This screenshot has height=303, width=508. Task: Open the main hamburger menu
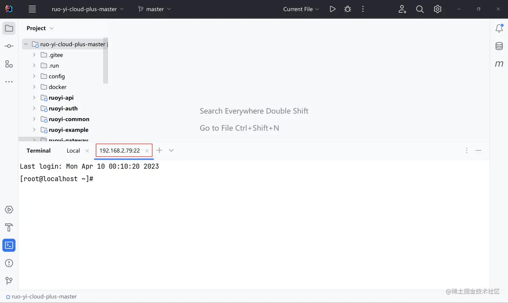tap(32, 9)
